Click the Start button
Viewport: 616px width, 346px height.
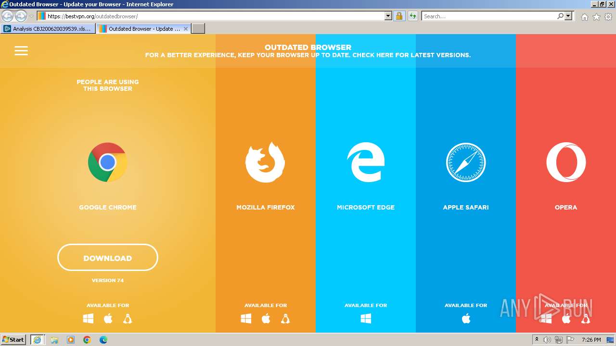click(x=13, y=340)
